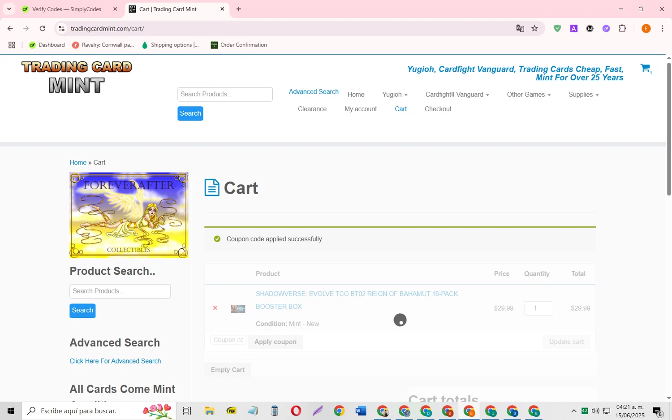Open the purple A extension icon
Viewport: 672px width, 420px height.
tap(573, 28)
